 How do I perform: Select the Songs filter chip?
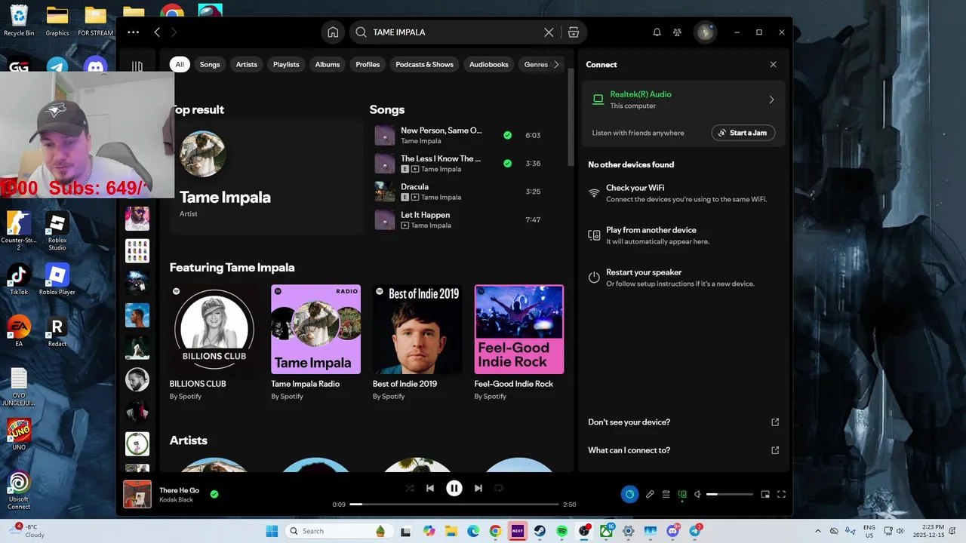[210, 64]
